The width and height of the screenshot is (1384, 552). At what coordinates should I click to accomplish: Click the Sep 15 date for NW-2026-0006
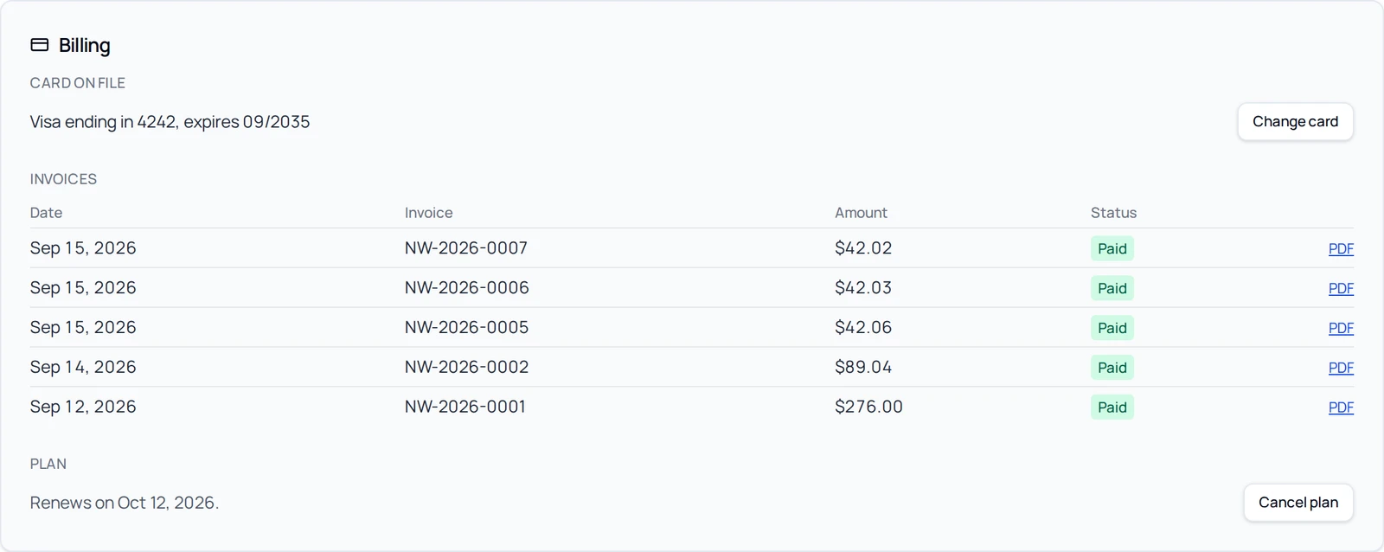coord(83,288)
